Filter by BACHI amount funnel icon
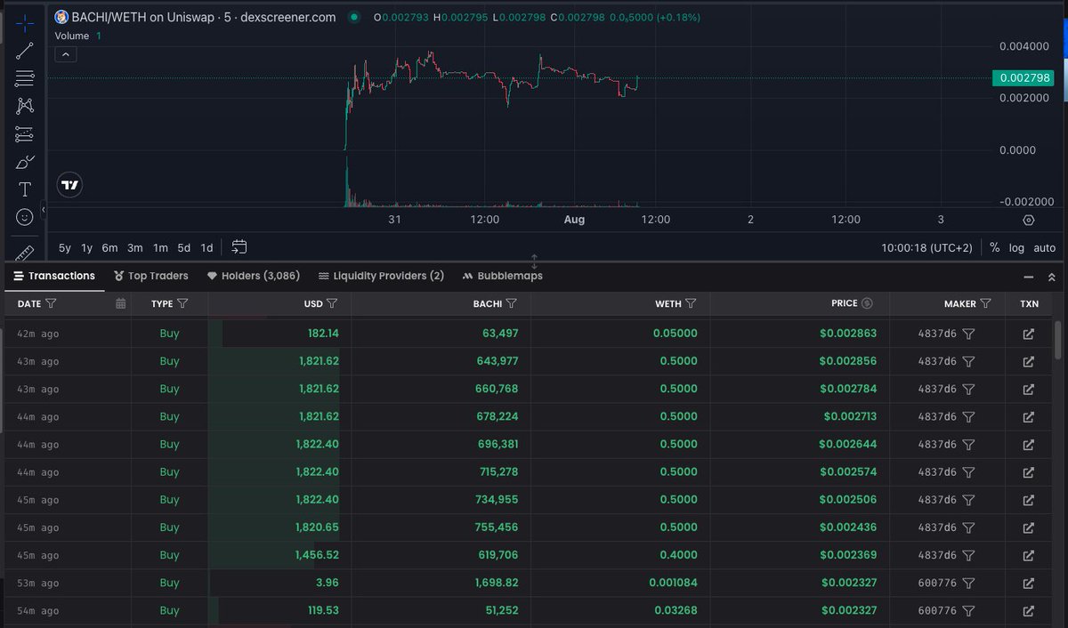Screen dimensions: 1068x628 [x=512, y=303]
